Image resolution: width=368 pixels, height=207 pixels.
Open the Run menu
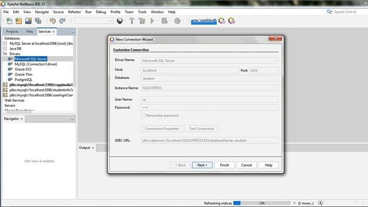point(88,12)
